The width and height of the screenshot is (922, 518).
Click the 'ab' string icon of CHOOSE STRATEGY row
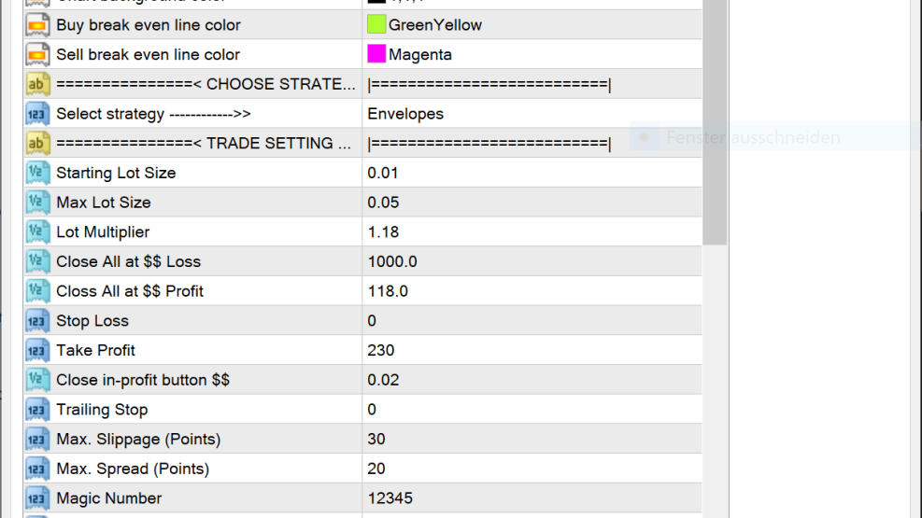37,84
